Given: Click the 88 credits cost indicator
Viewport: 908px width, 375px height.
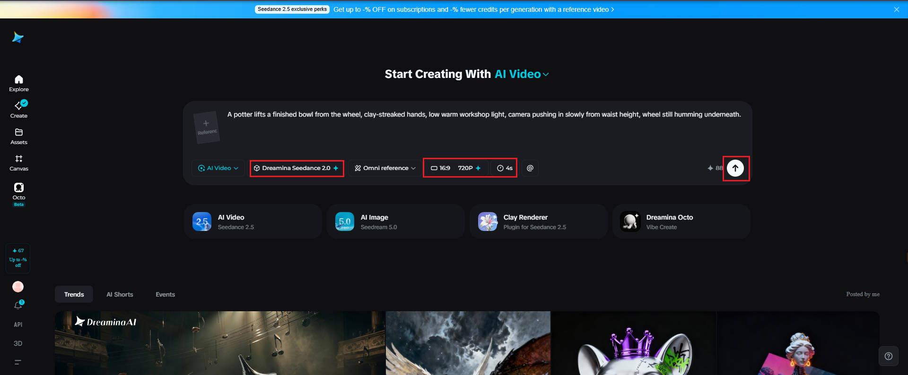Looking at the screenshot, I should click(x=715, y=168).
